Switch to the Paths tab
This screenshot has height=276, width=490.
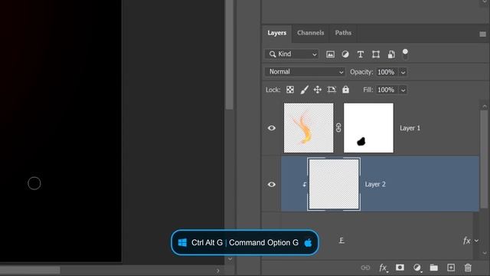click(343, 33)
